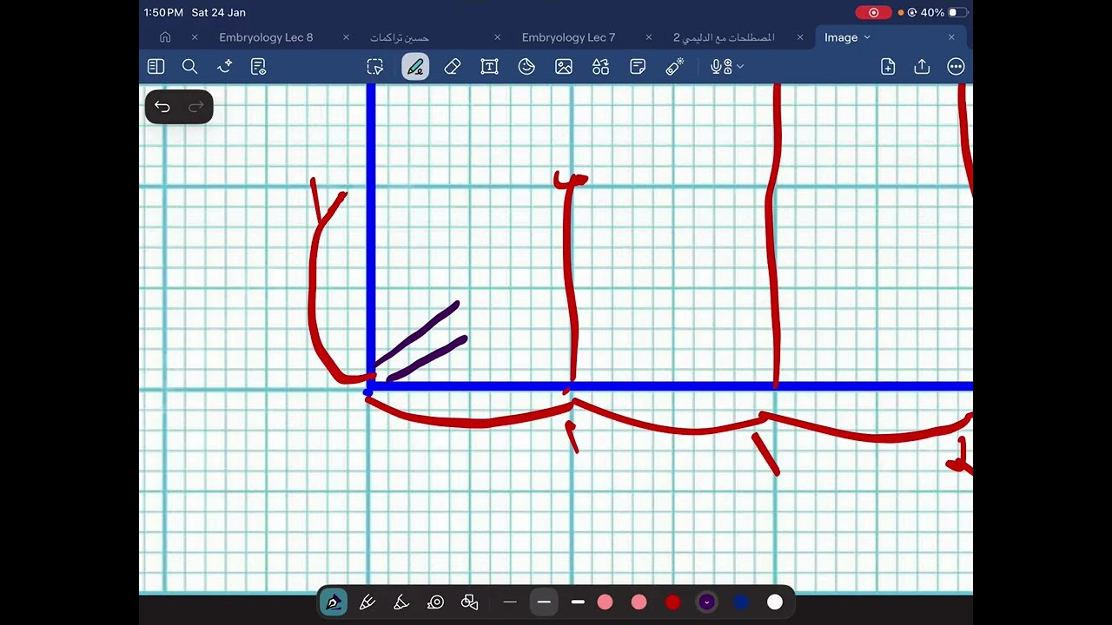This screenshot has width=1112, height=625.
Task: Pick the first pink color swatch
Action: pyautogui.click(x=605, y=602)
